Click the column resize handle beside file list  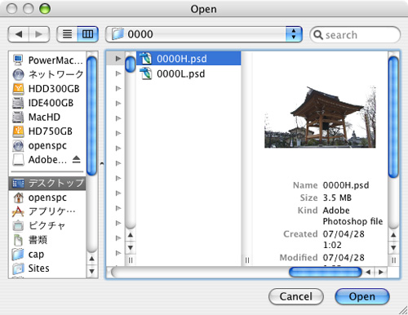(247, 260)
